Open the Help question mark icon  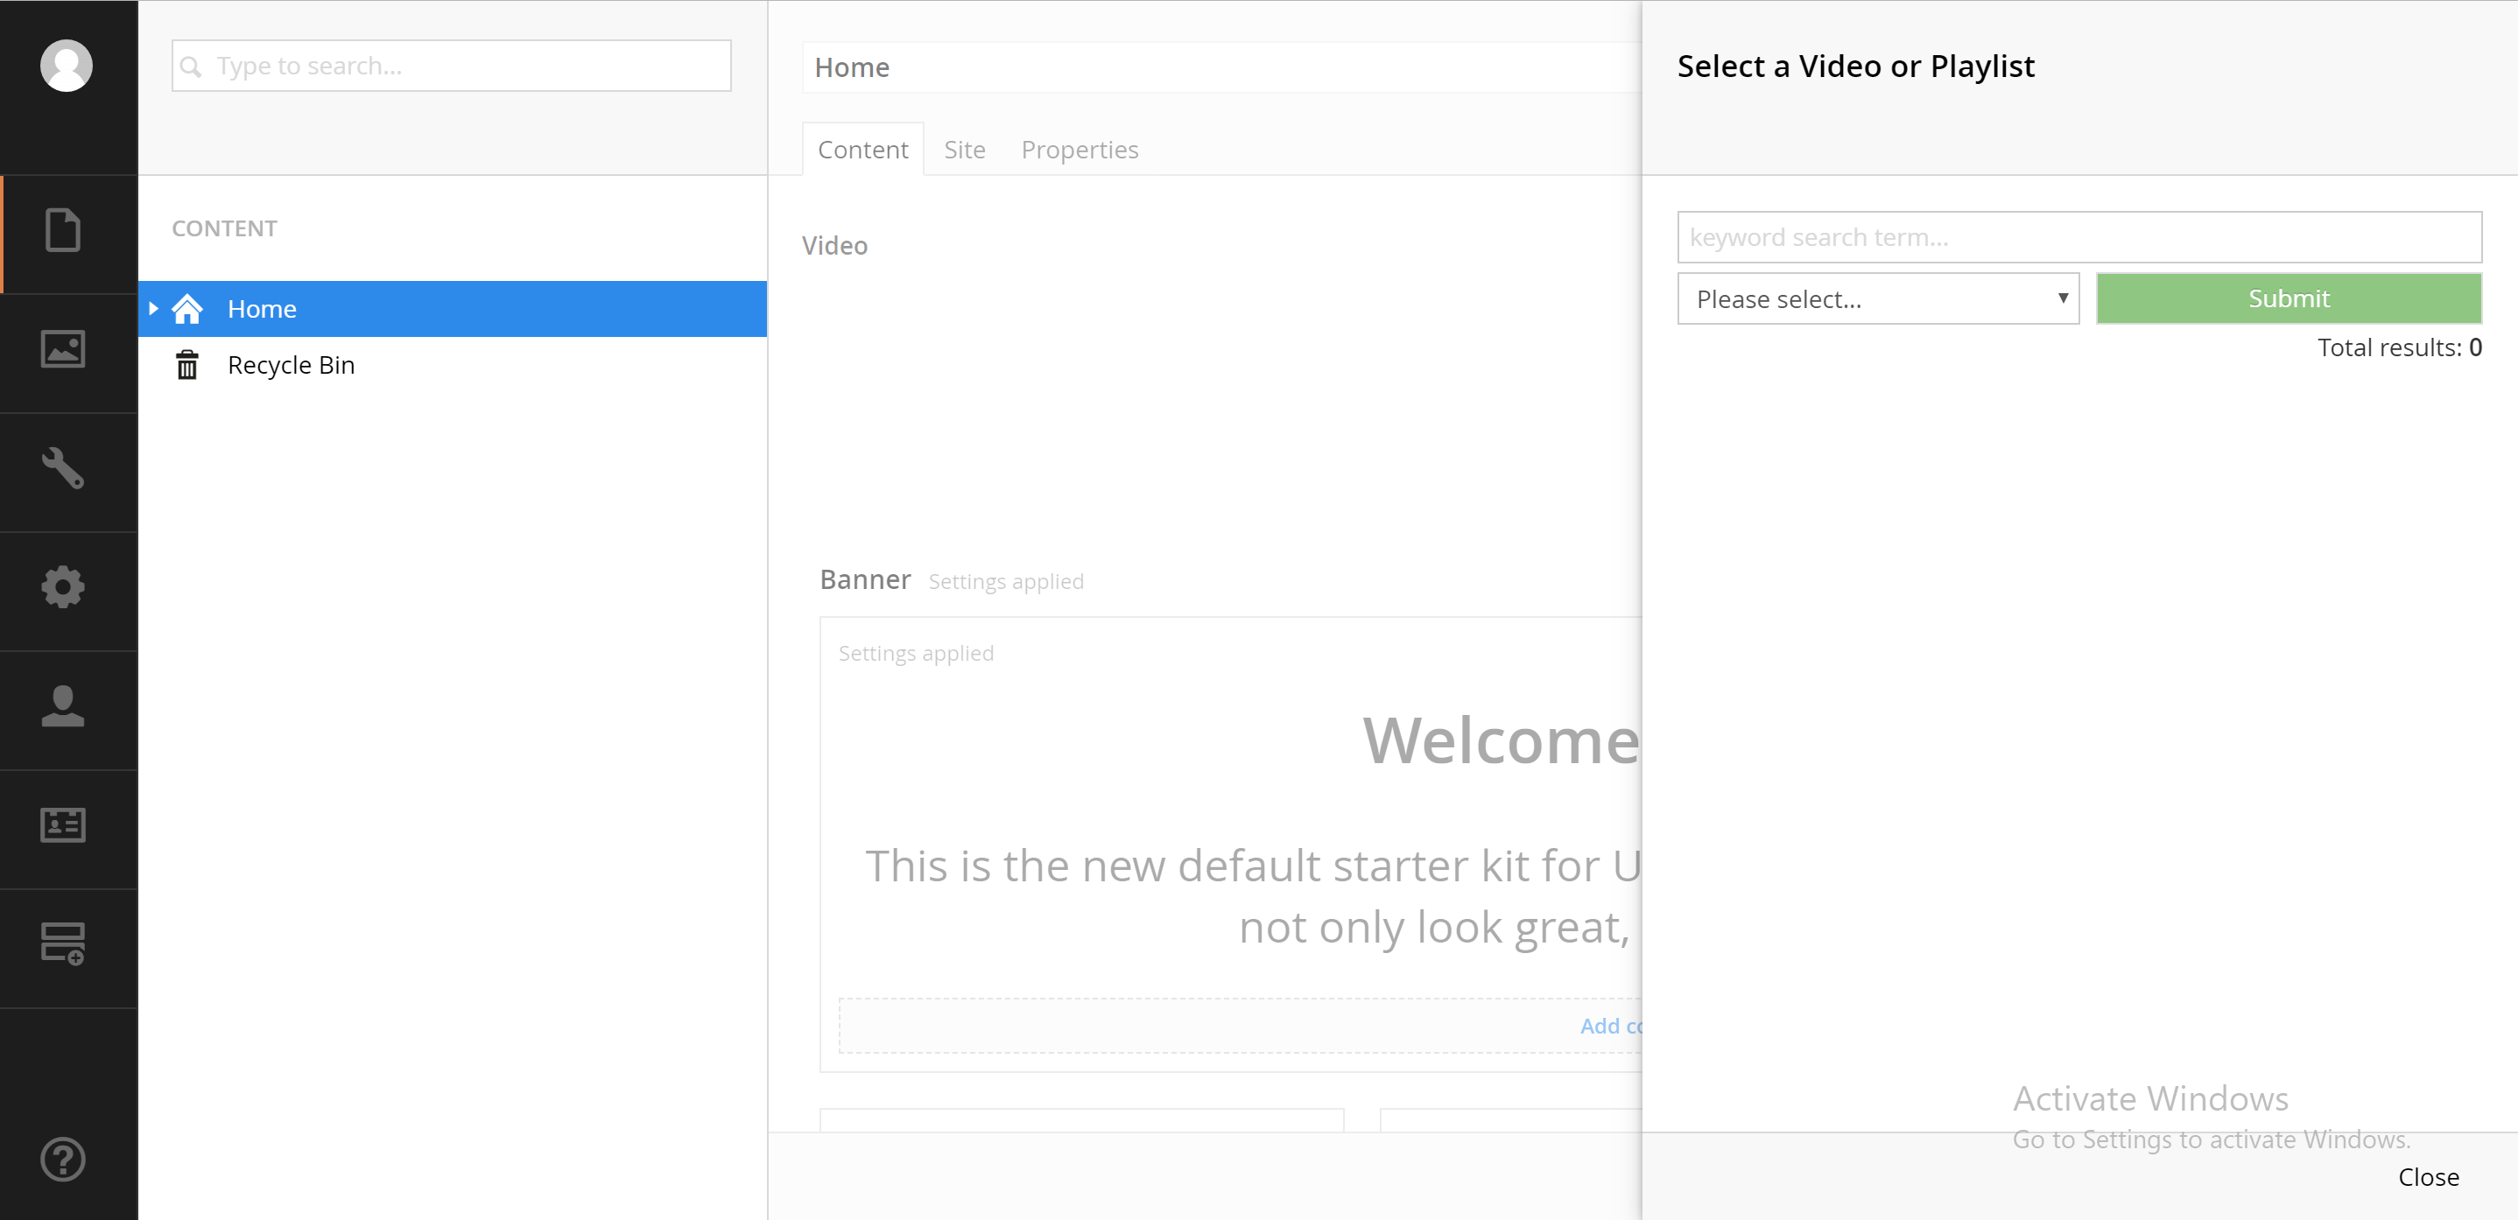(64, 1160)
